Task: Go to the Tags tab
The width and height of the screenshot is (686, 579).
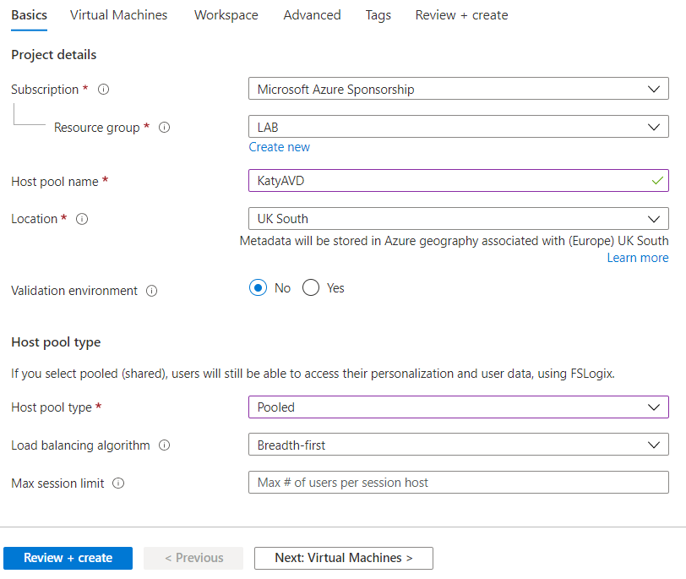Action: [x=378, y=14]
